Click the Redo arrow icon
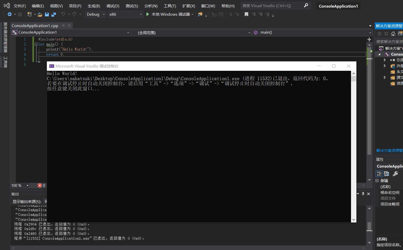 coord(74,14)
